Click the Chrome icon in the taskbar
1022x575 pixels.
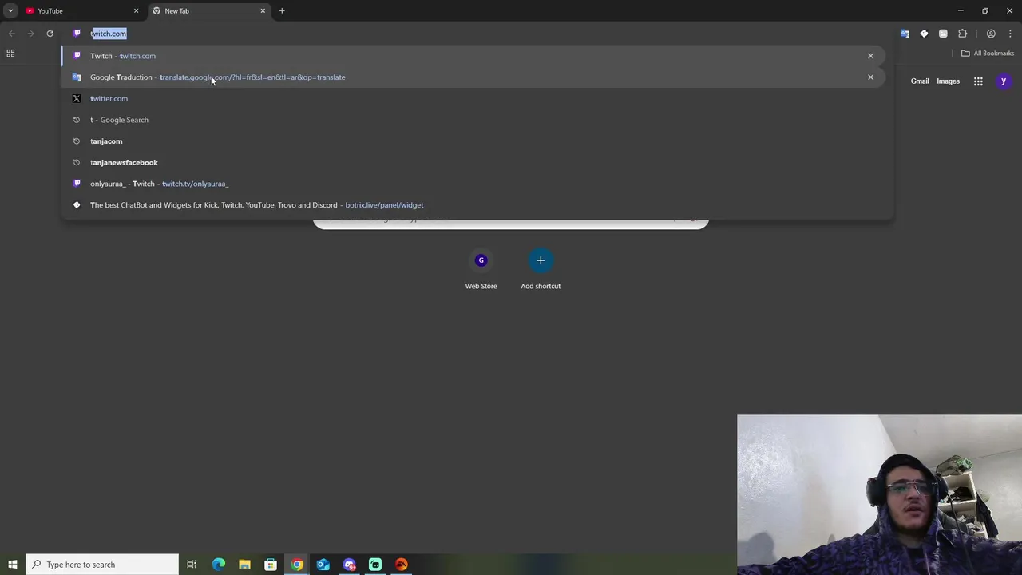297,565
